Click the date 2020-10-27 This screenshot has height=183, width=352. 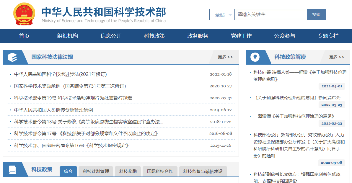(x=221, y=86)
